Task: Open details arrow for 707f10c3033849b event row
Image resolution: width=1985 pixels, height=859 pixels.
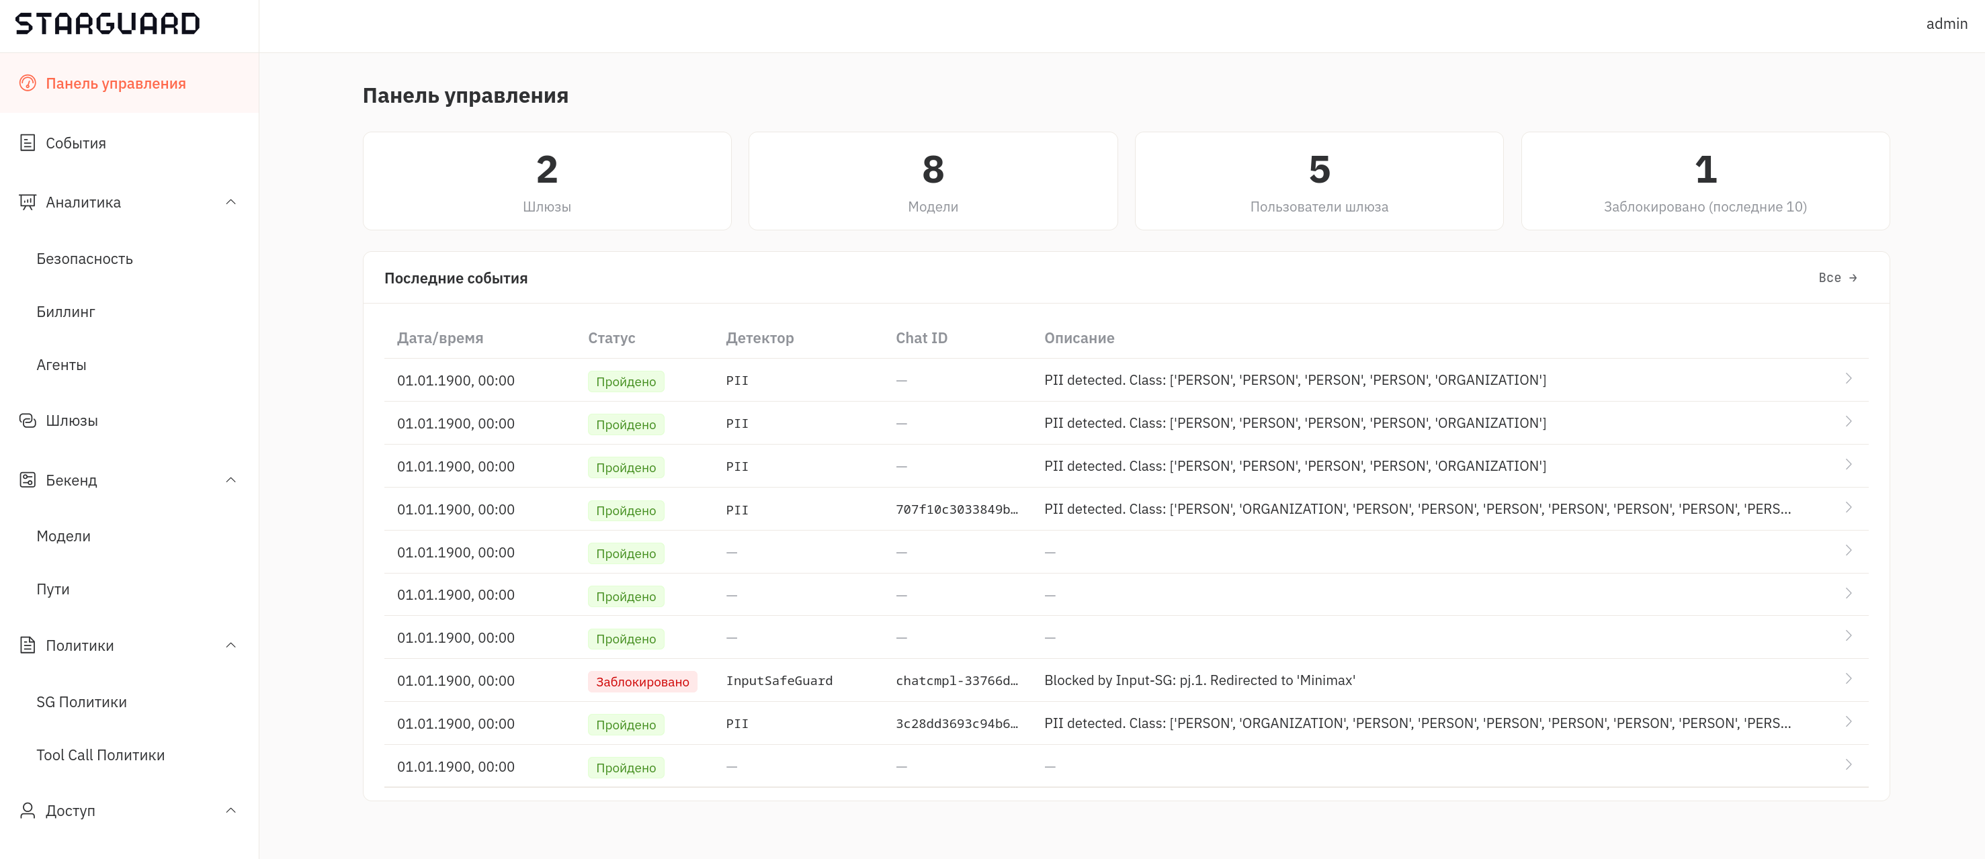Action: click(x=1848, y=508)
